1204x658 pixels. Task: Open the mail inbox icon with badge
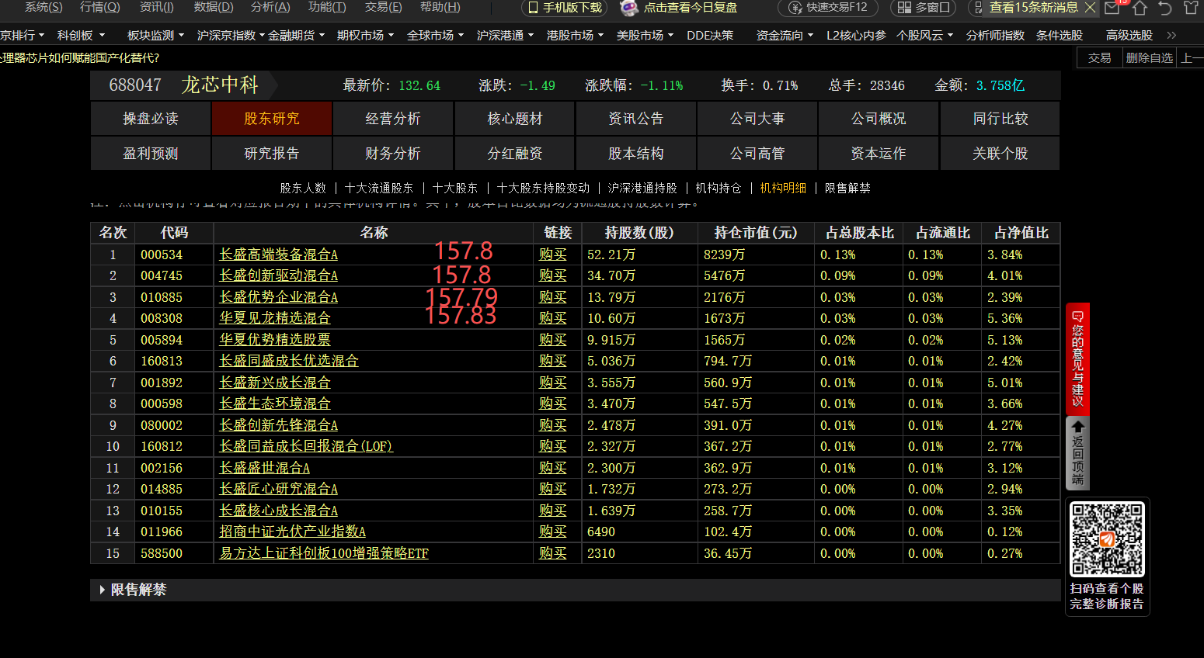pos(1112,8)
